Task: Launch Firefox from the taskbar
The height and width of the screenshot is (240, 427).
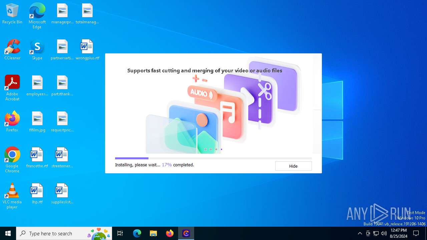Action: click(x=170, y=233)
